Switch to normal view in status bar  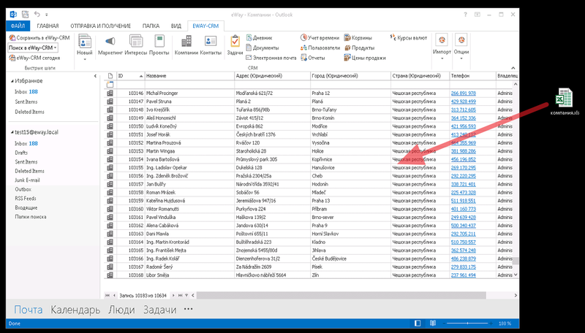pyautogui.click(x=418, y=323)
